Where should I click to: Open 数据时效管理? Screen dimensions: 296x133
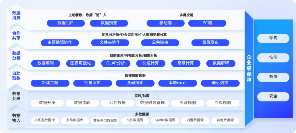[x=152, y=103]
